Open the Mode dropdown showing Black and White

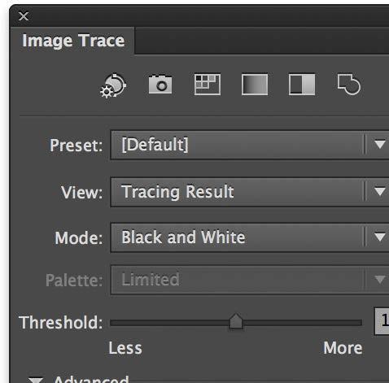pos(250,237)
